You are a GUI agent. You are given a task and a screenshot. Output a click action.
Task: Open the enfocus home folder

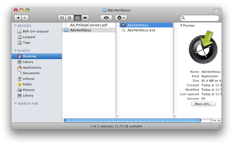click(x=37, y=79)
